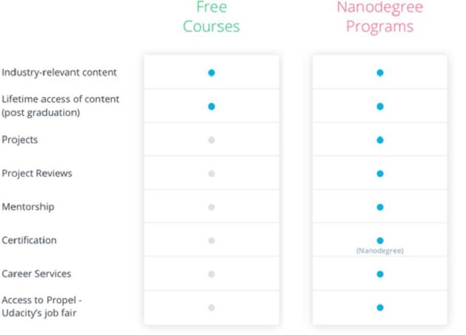Click Free Courses dot for Lifetime access
This screenshot has height=335, width=466.
coord(211,106)
